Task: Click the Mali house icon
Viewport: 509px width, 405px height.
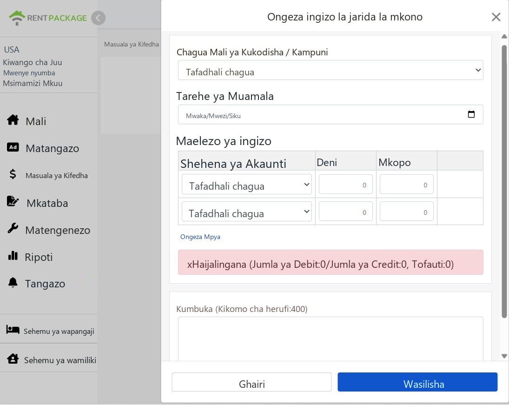Action: click(13, 120)
